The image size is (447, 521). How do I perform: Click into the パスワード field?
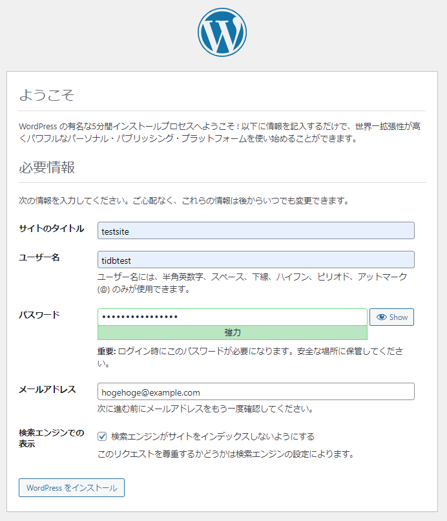click(232, 317)
